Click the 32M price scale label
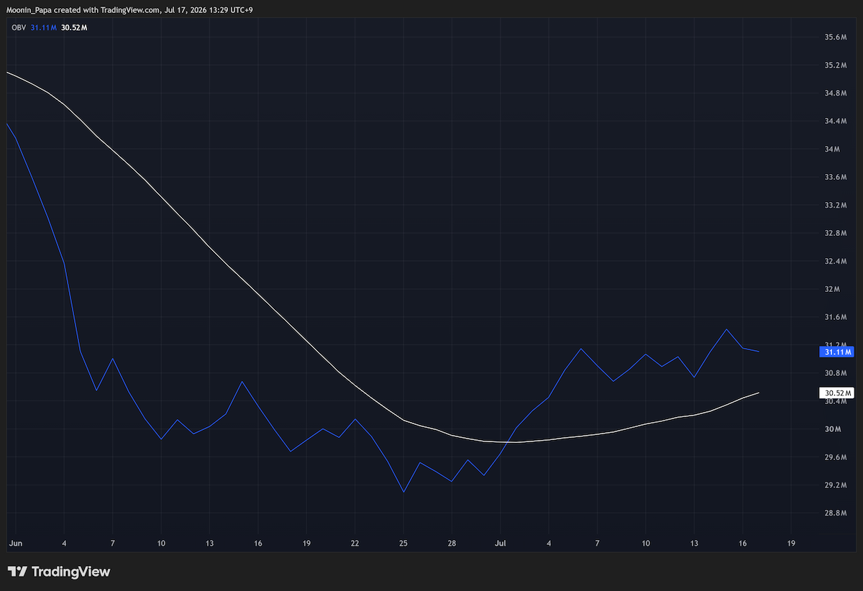 831,289
